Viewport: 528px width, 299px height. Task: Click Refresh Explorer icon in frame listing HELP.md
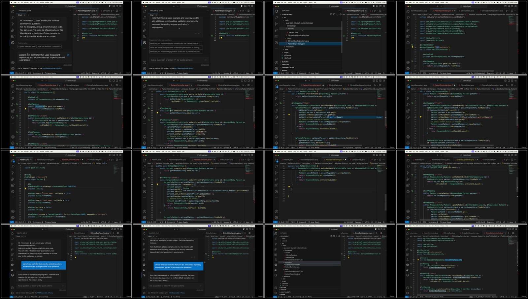(x=337, y=15)
